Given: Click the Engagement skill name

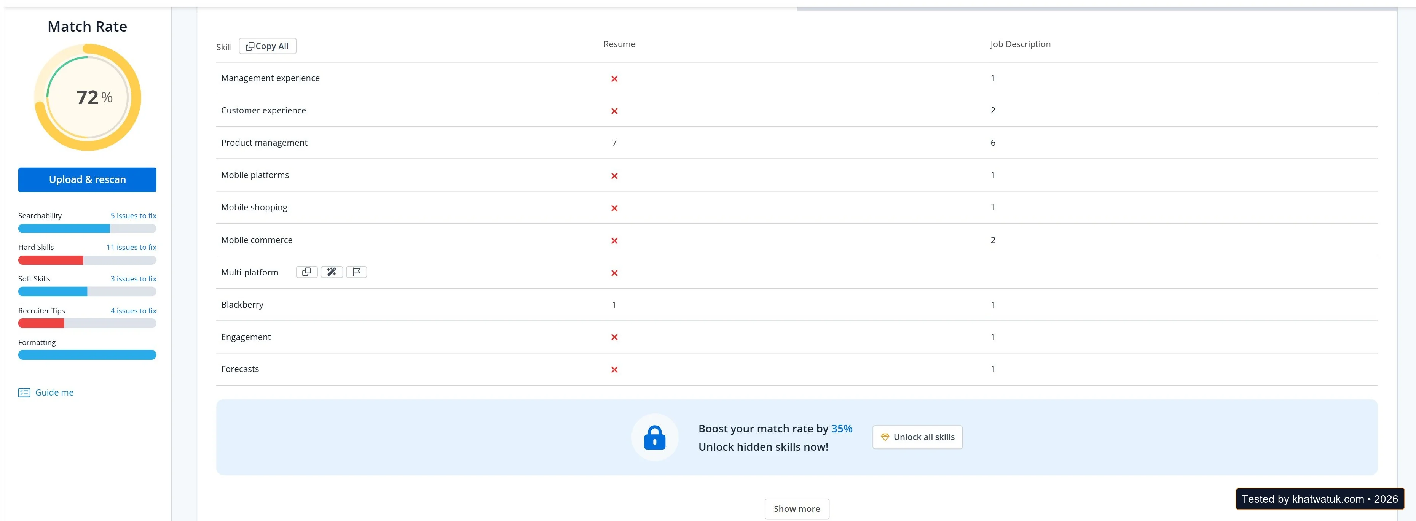Looking at the screenshot, I should point(246,337).
